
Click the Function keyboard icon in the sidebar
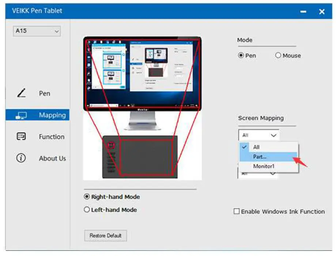pos(22,137)
